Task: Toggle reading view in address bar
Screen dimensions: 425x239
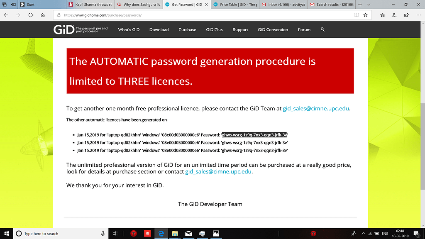Action: point(356,15)
